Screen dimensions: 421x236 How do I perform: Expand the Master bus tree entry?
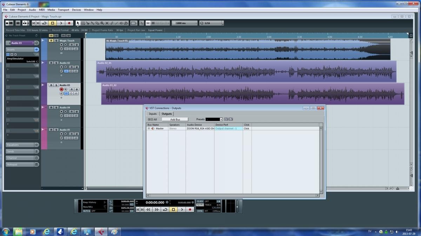[x=149, y=129]
